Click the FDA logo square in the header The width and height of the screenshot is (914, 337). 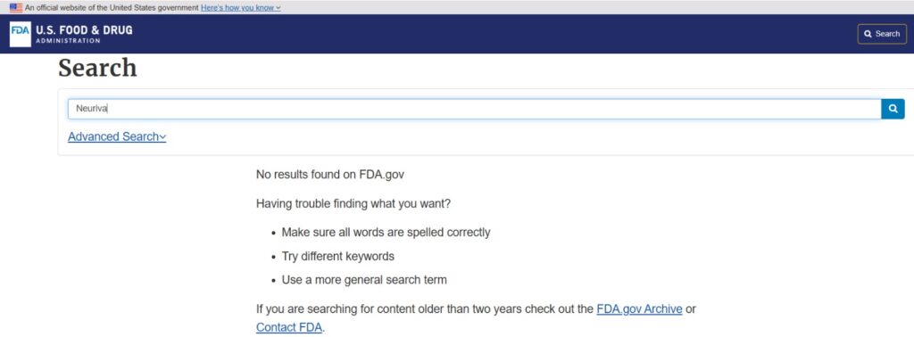point(20,34)
